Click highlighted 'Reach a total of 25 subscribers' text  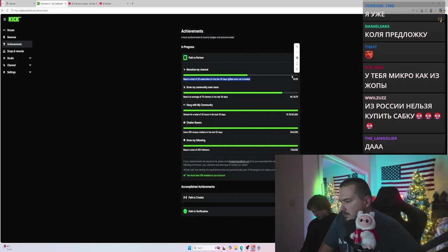click(217, 79)
